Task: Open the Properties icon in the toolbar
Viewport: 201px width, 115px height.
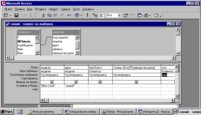Action: click(126, 15)
